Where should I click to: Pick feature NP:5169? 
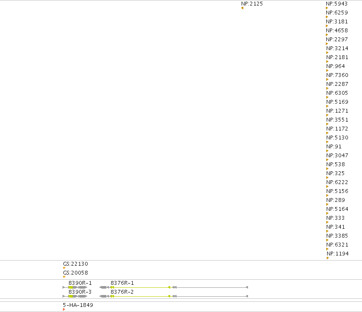[x=337, y=102]
